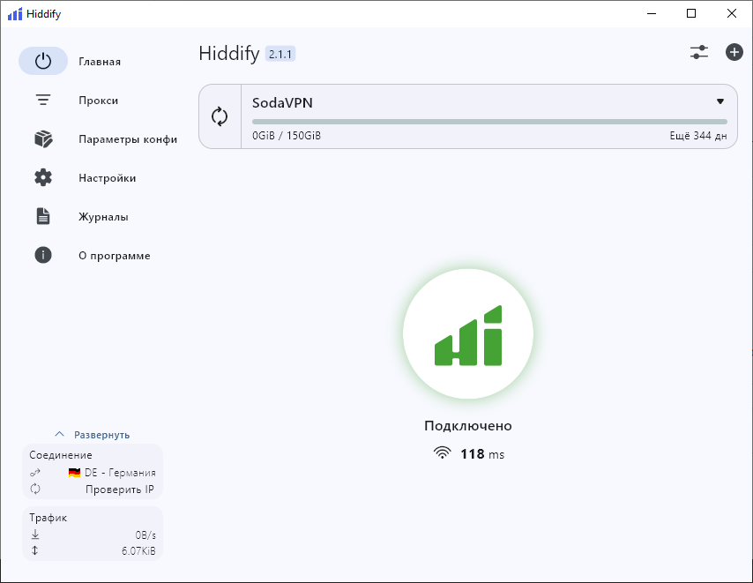This screenshot has width=753, height=583.
Task: Click the Развернуть chevron arrow
Action: [60, 434]
